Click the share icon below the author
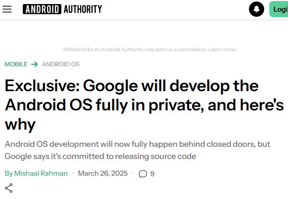288x199 pixels. pos(9,188)
